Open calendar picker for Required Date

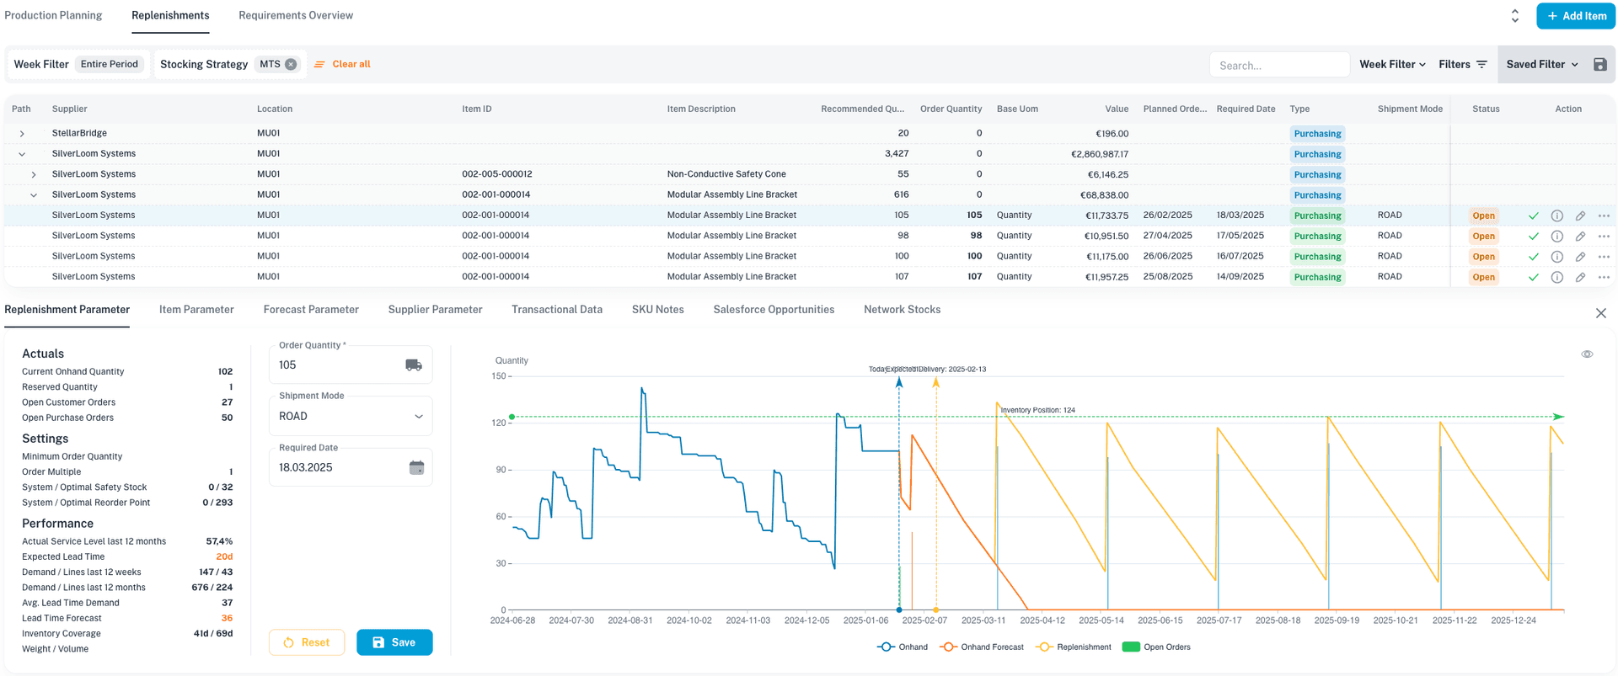pyautogui.click(x=416, y=468)
